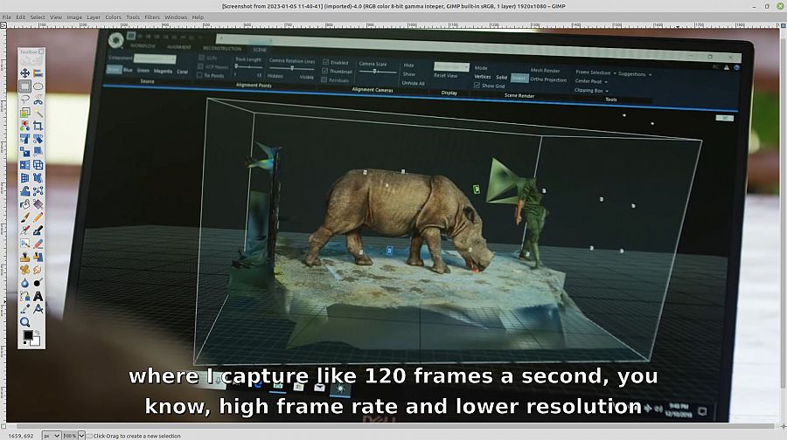Select the Unified Transform tool

(24, 138)
